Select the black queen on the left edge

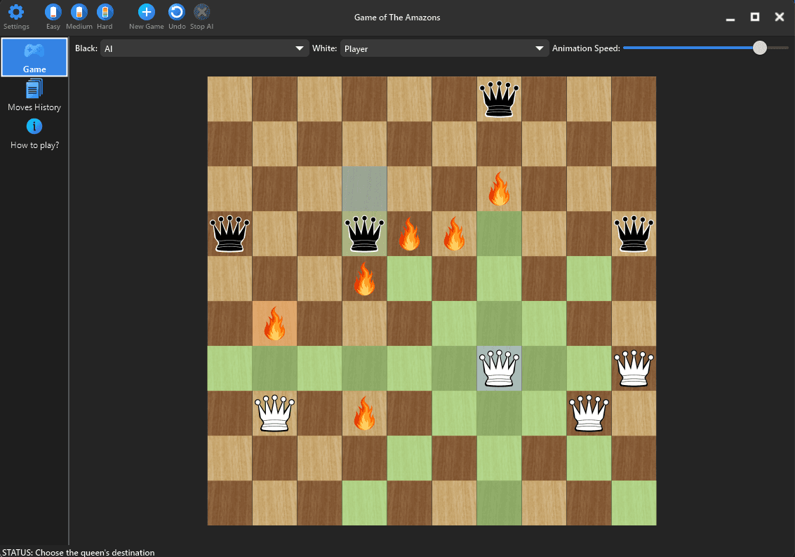click(229, 234)
